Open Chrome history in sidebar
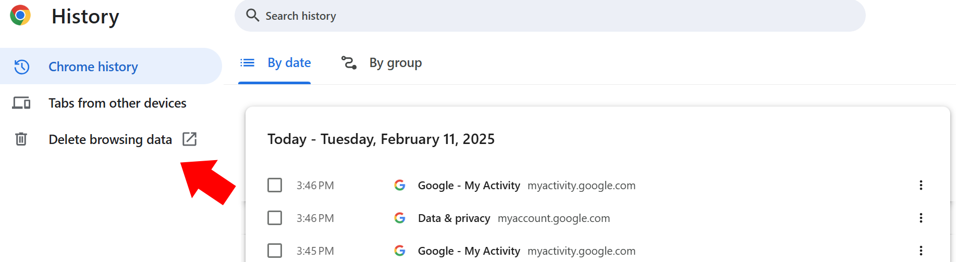The height and width of the screenshot is (262, 956). (x=111, y=66)
